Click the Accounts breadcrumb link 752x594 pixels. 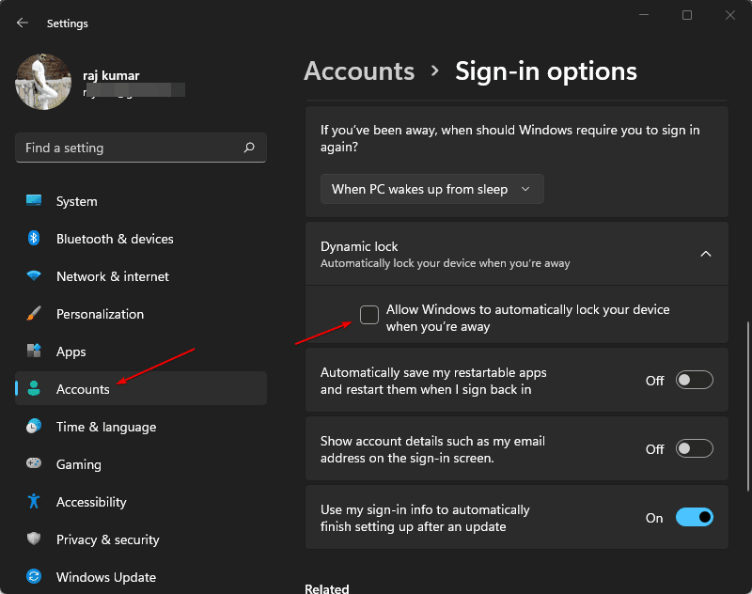(359, 71)
